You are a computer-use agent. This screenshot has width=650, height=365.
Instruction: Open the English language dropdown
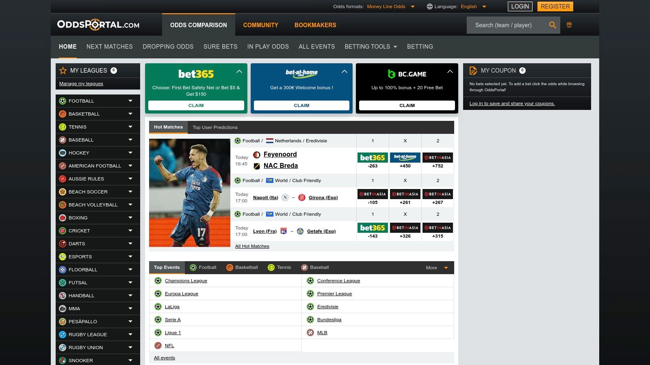tap(473, 6)
